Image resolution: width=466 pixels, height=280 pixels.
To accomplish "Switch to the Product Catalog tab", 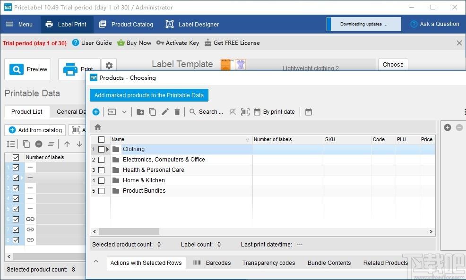I will pyautogui.click(x=126, y=25).
